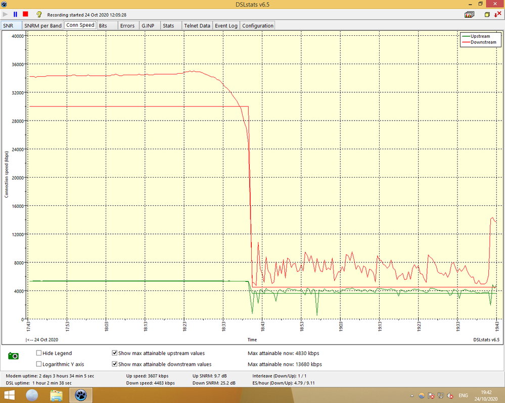505x403 pixels.
Task: Click the DSLstats paw icon in taskbar
Action: (x=80, y=394)
